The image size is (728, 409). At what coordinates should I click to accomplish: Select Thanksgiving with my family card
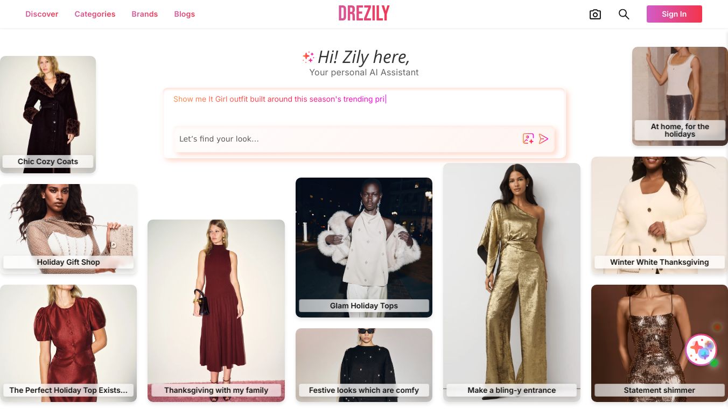216,311
